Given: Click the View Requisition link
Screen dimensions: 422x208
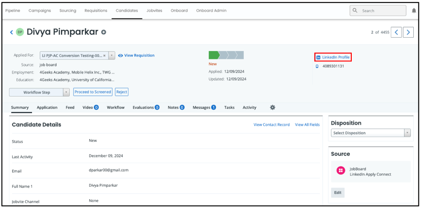Looking at the screenshot, I should tap(139, 56).
